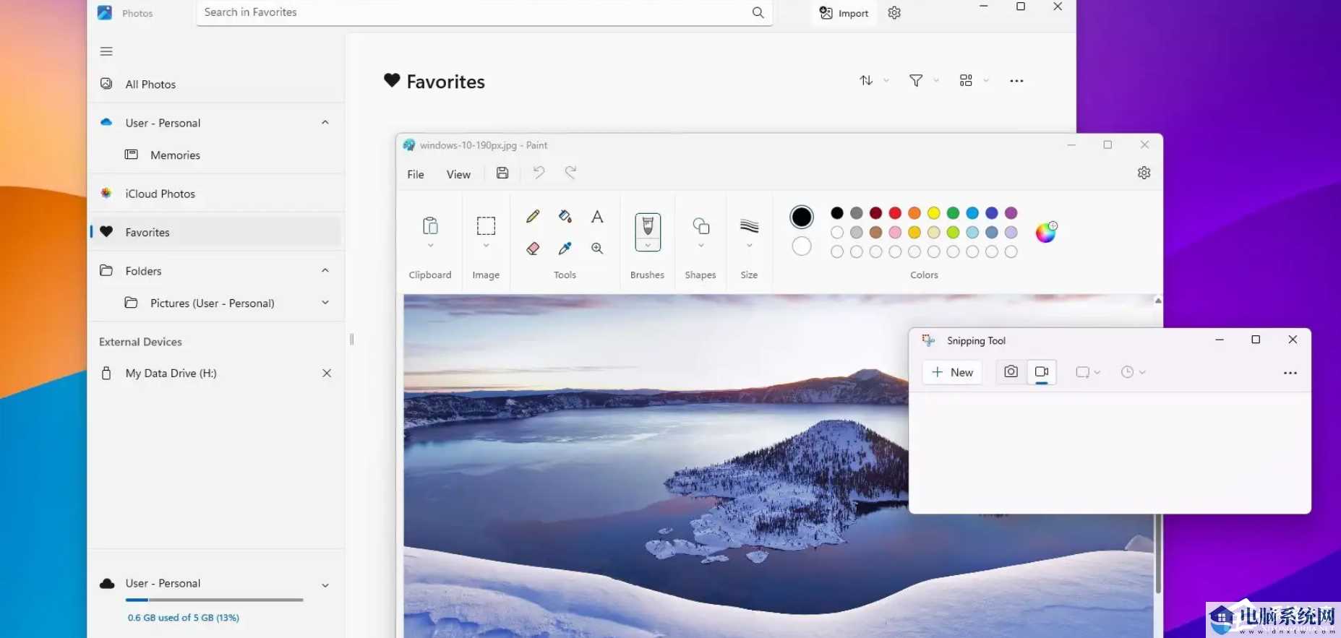Select the Magnifier tool in Paint
Screen dimensions: 1341x638
597,249
